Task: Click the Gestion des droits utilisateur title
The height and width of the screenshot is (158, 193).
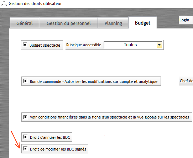Action: [x=35, y=4]
